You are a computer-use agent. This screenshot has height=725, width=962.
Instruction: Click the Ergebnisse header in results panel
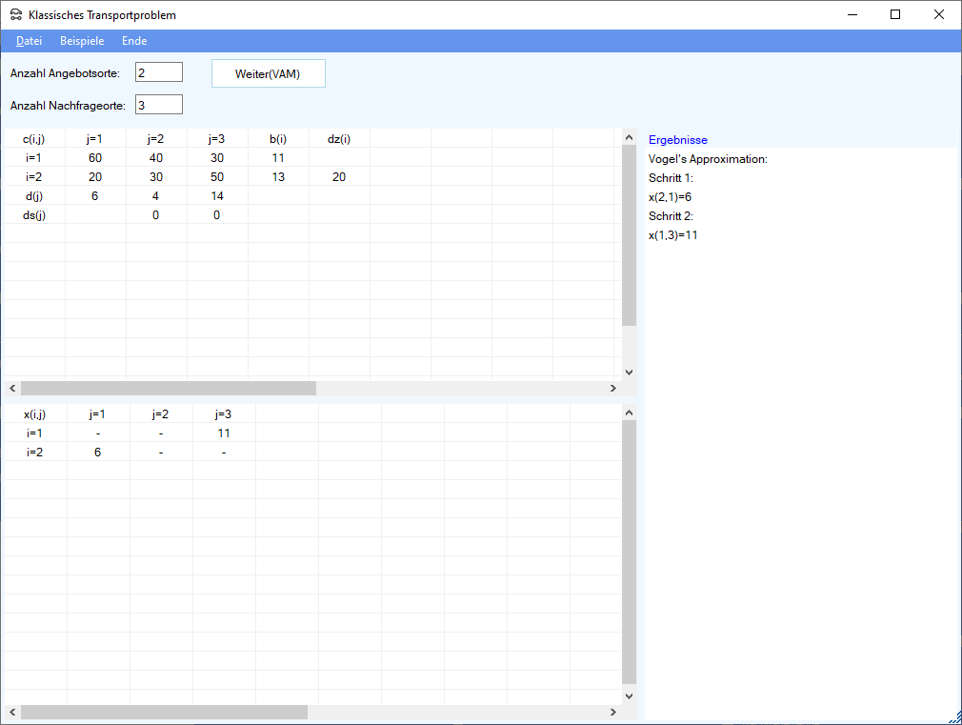click(678, 140)
